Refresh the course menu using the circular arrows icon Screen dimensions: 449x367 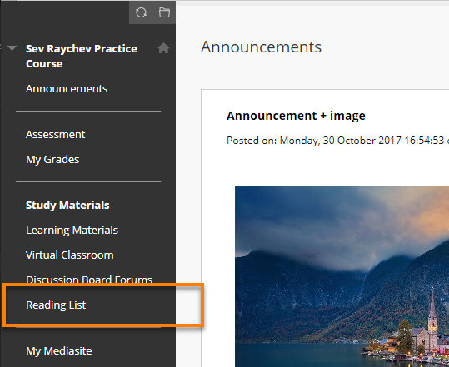[141, 12]
